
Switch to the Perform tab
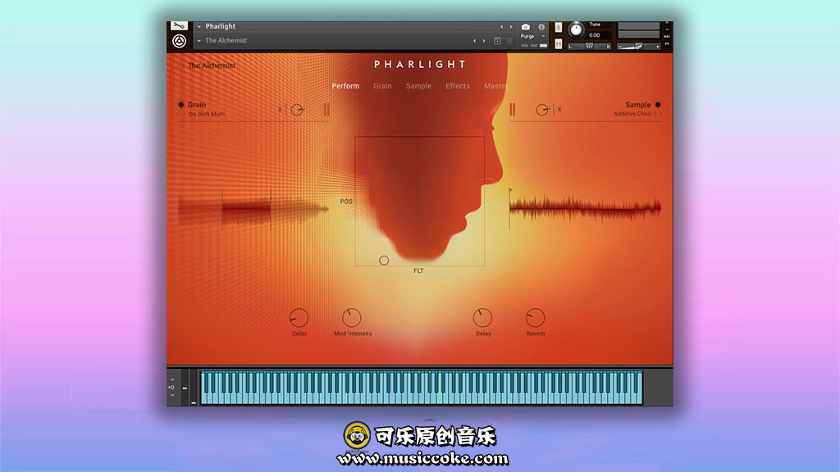[345, 86]
